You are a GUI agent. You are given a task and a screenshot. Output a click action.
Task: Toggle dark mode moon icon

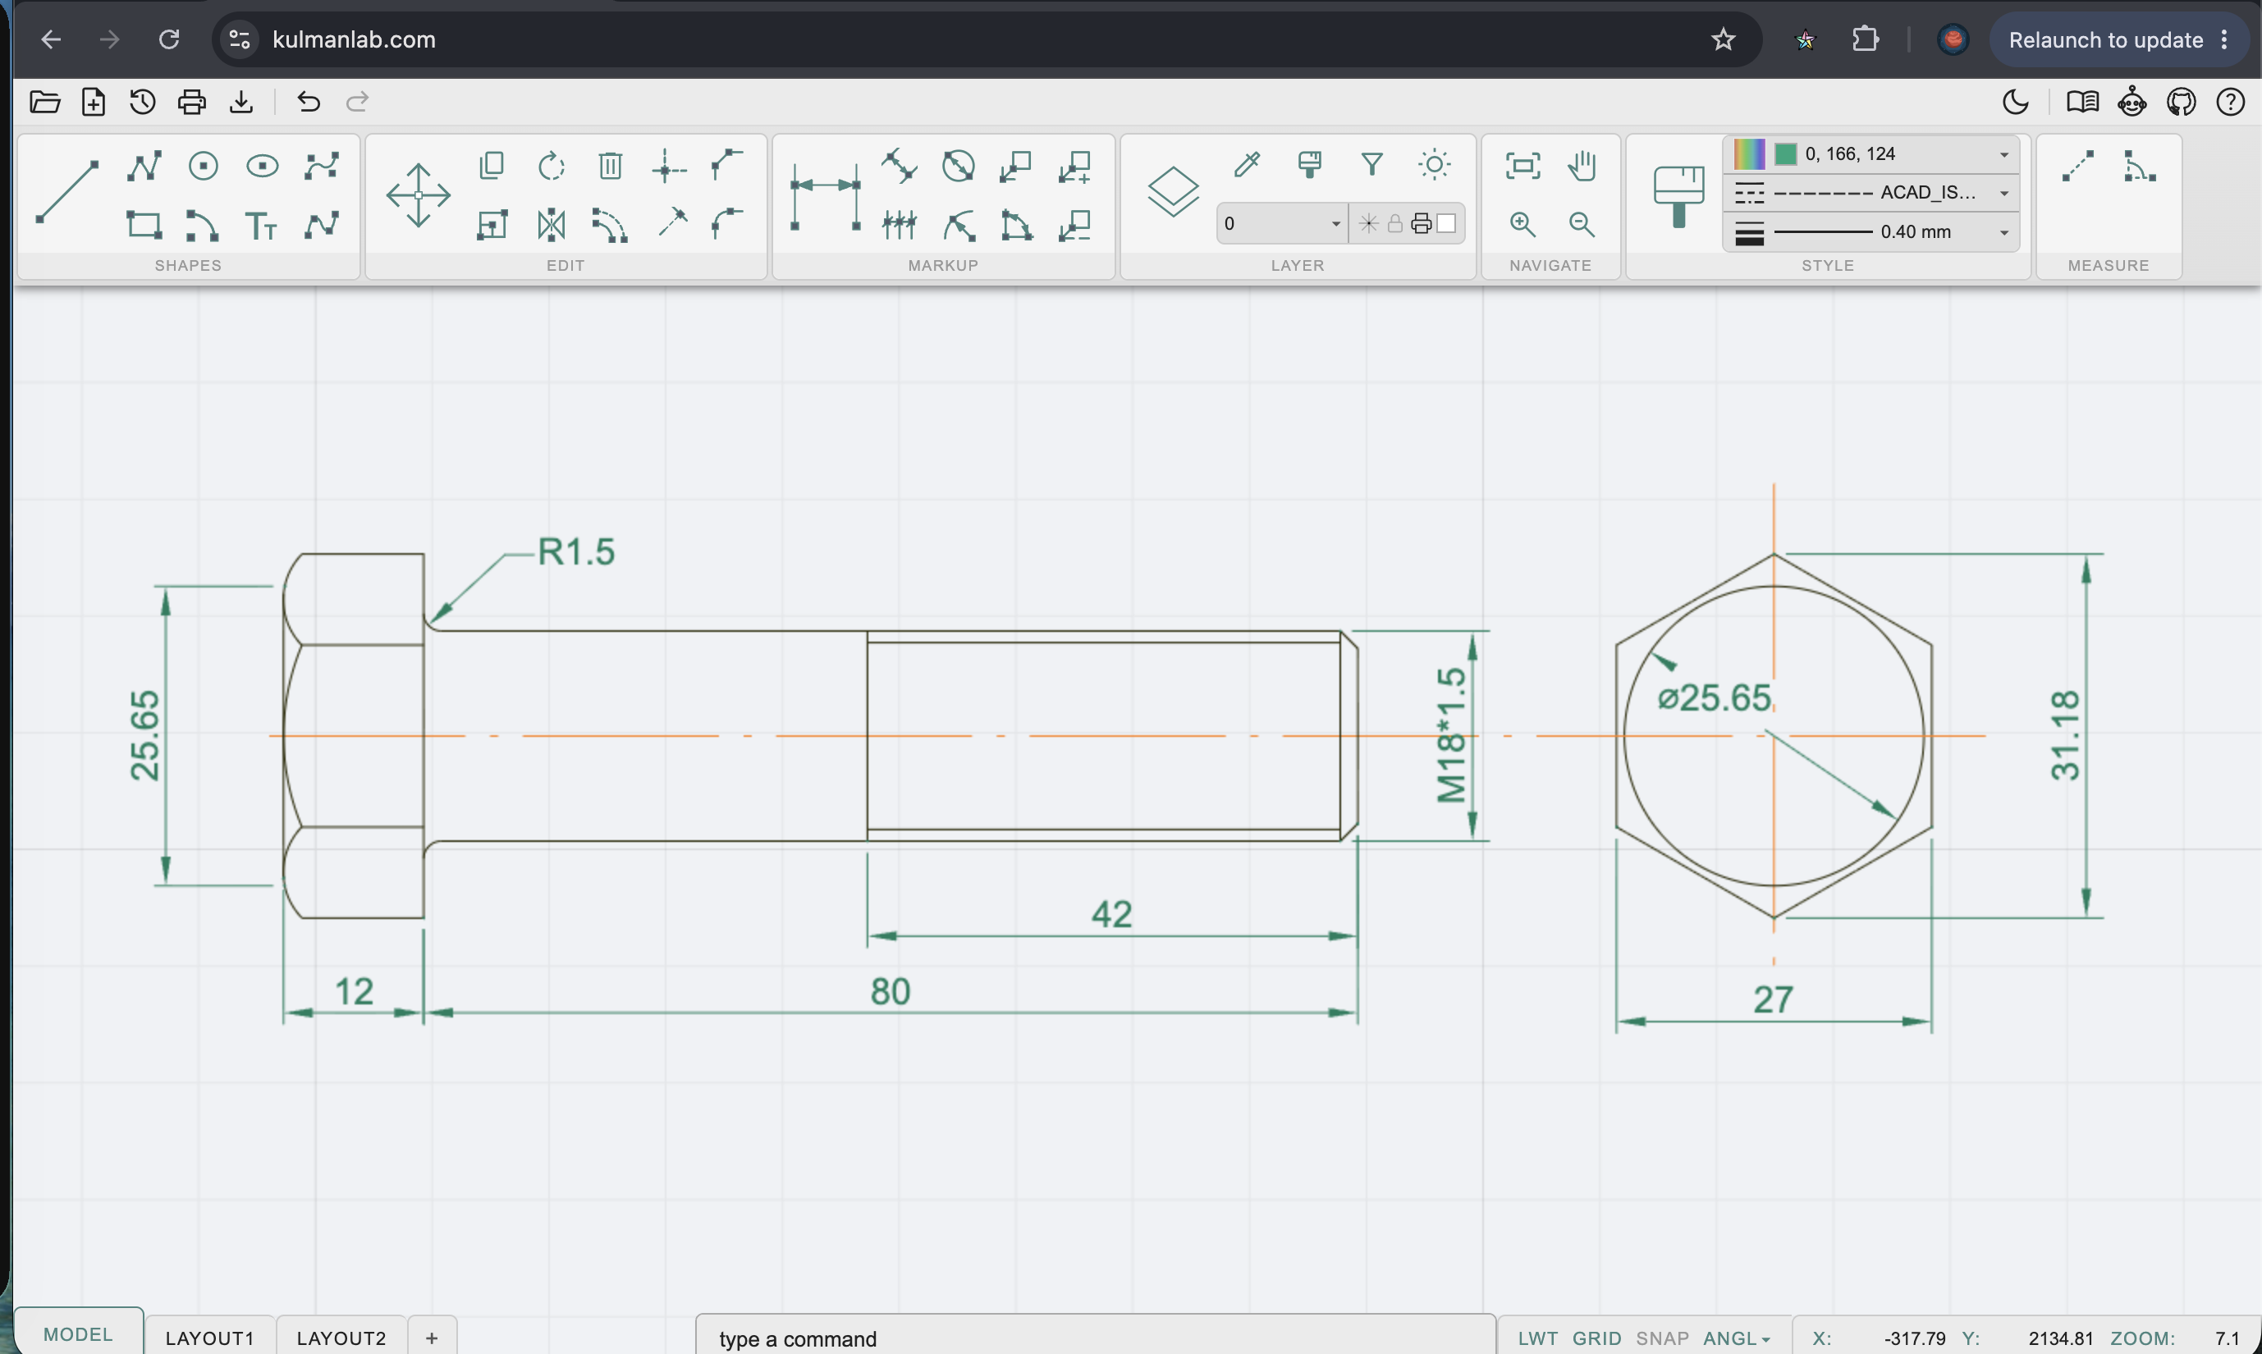2016,101
